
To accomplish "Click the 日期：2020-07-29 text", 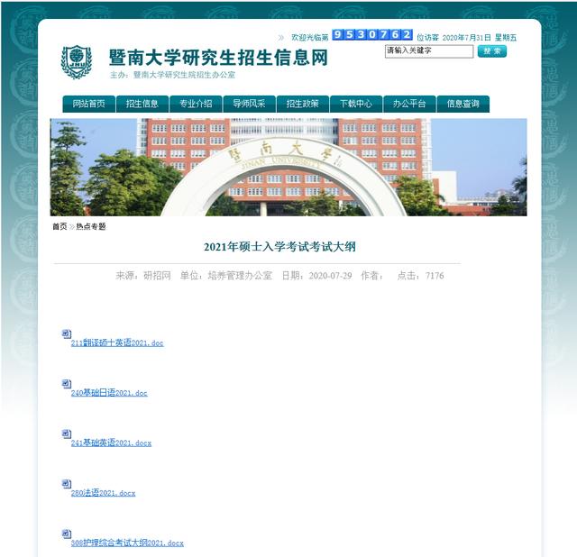I will tap(316, 276).
